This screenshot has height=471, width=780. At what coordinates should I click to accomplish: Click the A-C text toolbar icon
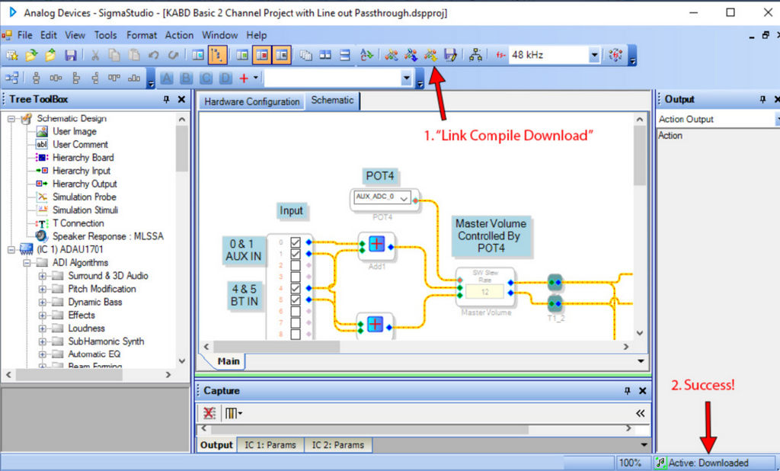[x=366, y=55]
